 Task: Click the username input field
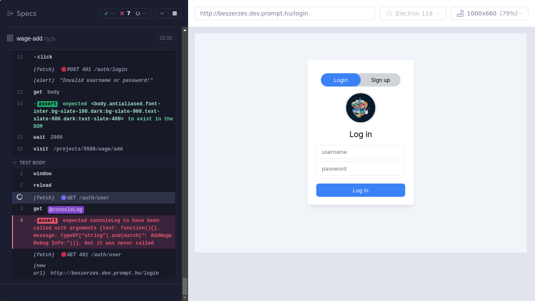coord(360,152)
